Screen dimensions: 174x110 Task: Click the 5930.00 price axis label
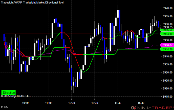[x=168, y=72]
